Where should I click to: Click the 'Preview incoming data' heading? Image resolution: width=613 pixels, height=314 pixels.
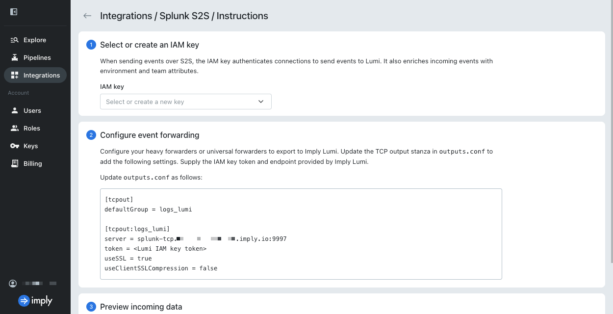141,307
